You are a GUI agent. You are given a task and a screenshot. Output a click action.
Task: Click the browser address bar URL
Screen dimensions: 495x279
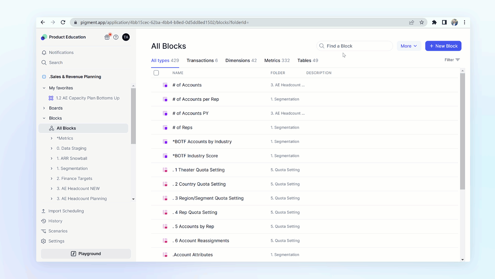click(x=165, y=22)
